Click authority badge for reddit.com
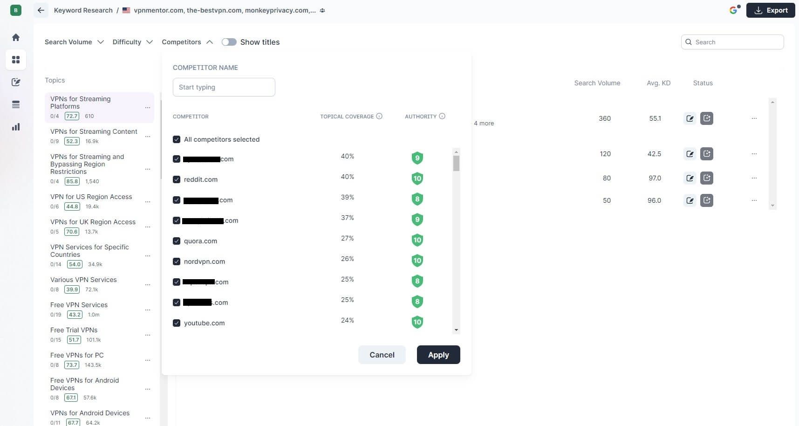 (x=417, y=179)
